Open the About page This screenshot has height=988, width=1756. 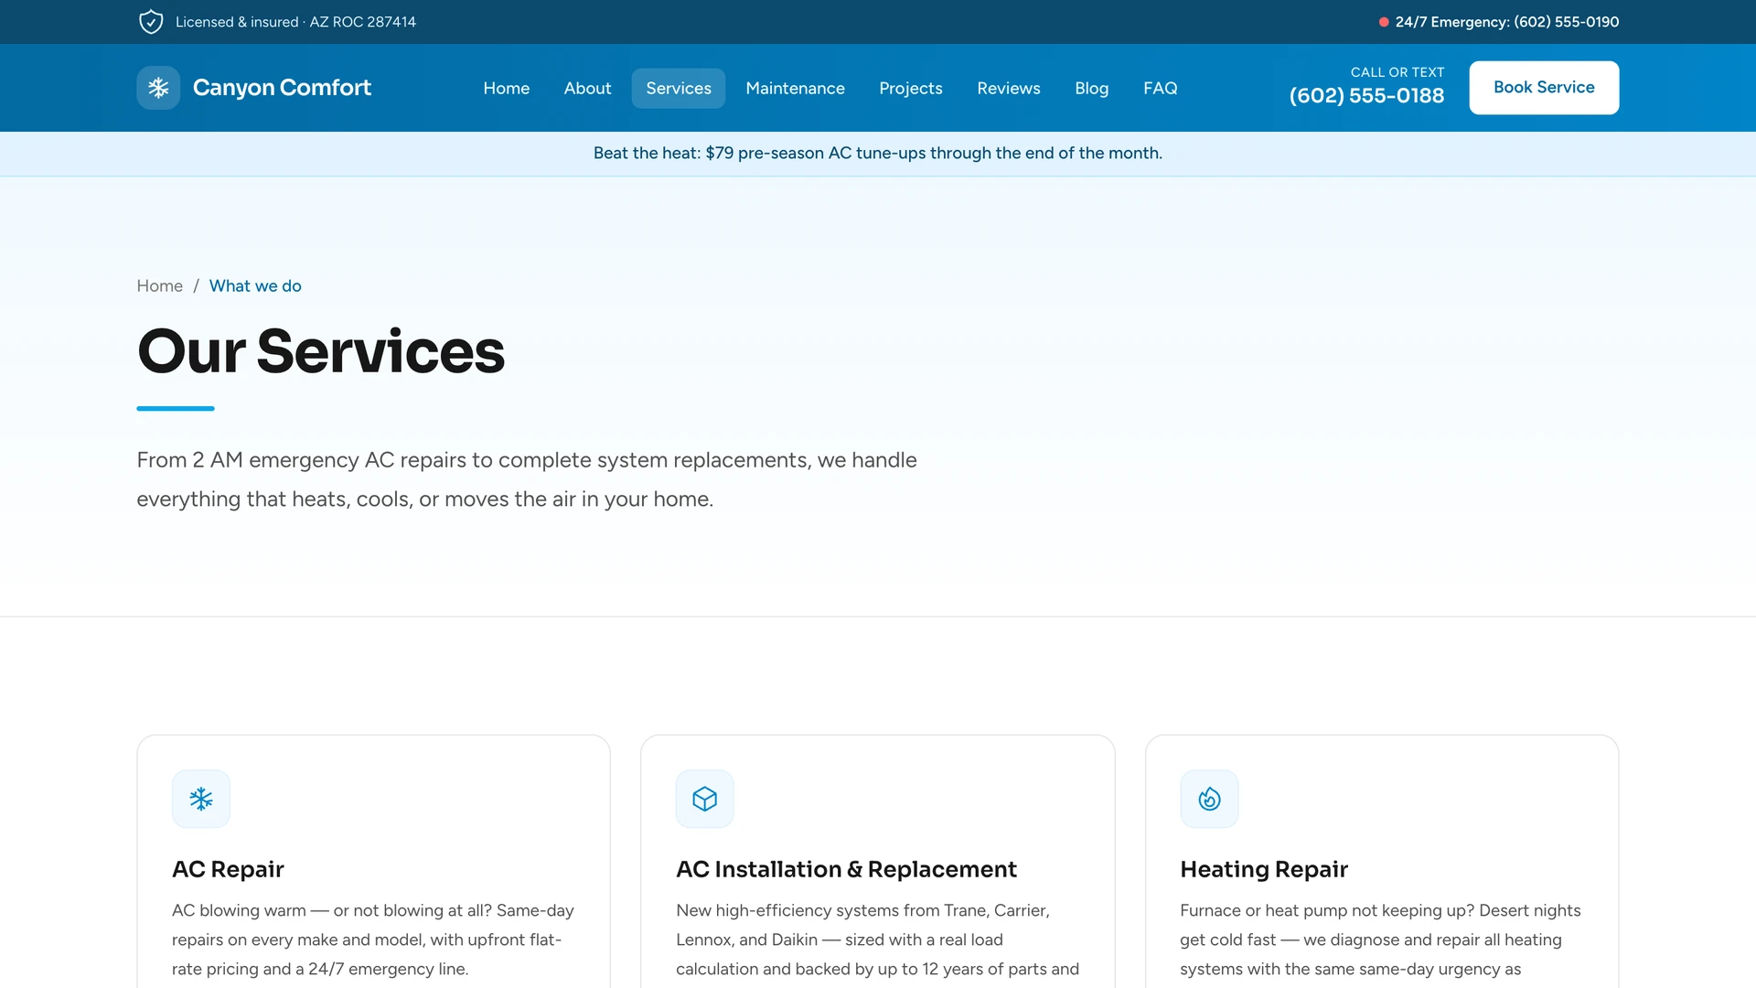(587, 88)
